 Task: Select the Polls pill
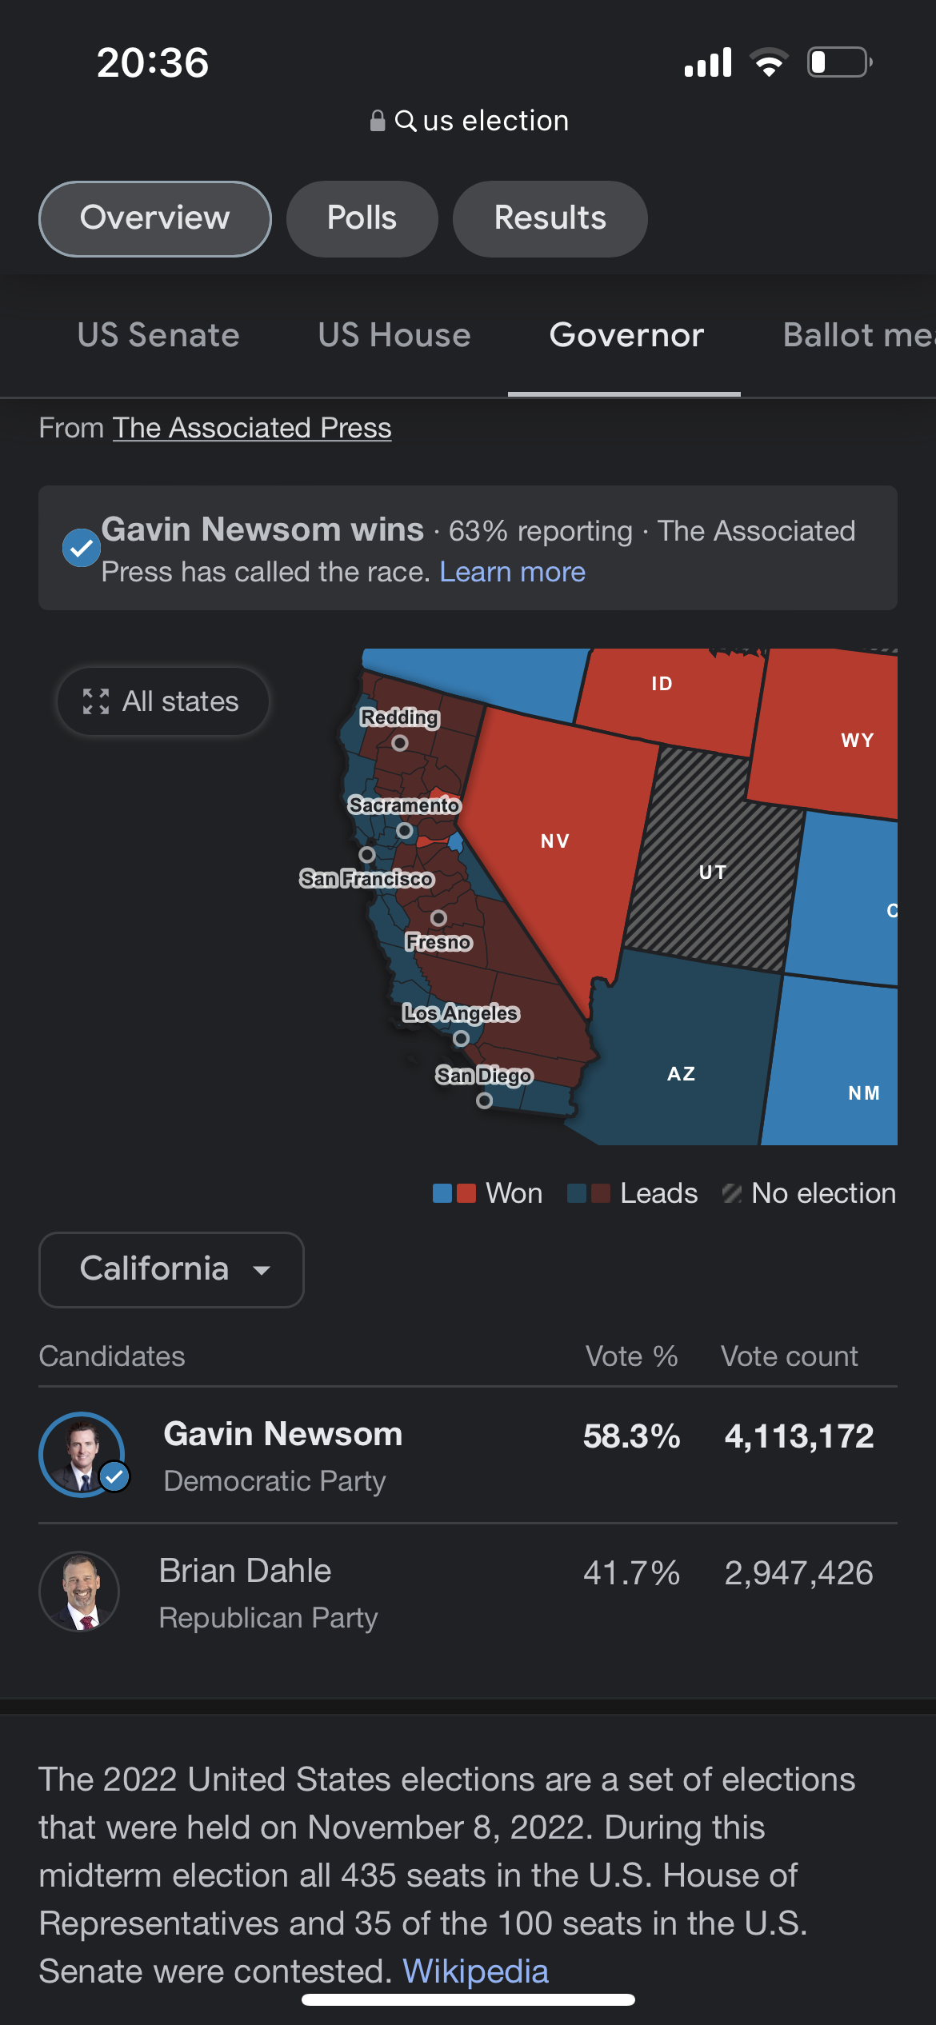(362, 219)
